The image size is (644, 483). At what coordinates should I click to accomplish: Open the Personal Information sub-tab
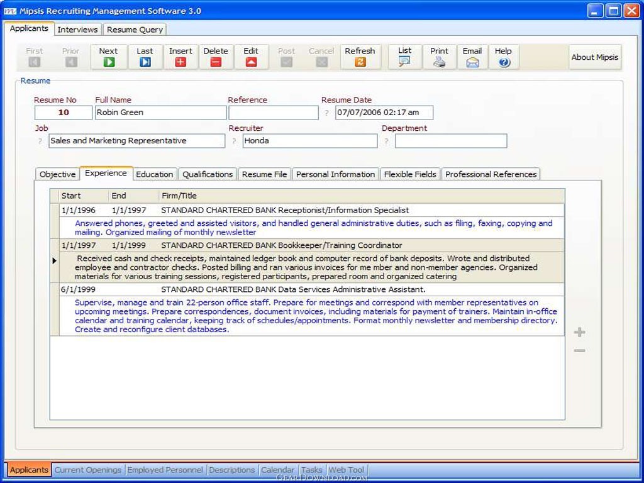336,174
